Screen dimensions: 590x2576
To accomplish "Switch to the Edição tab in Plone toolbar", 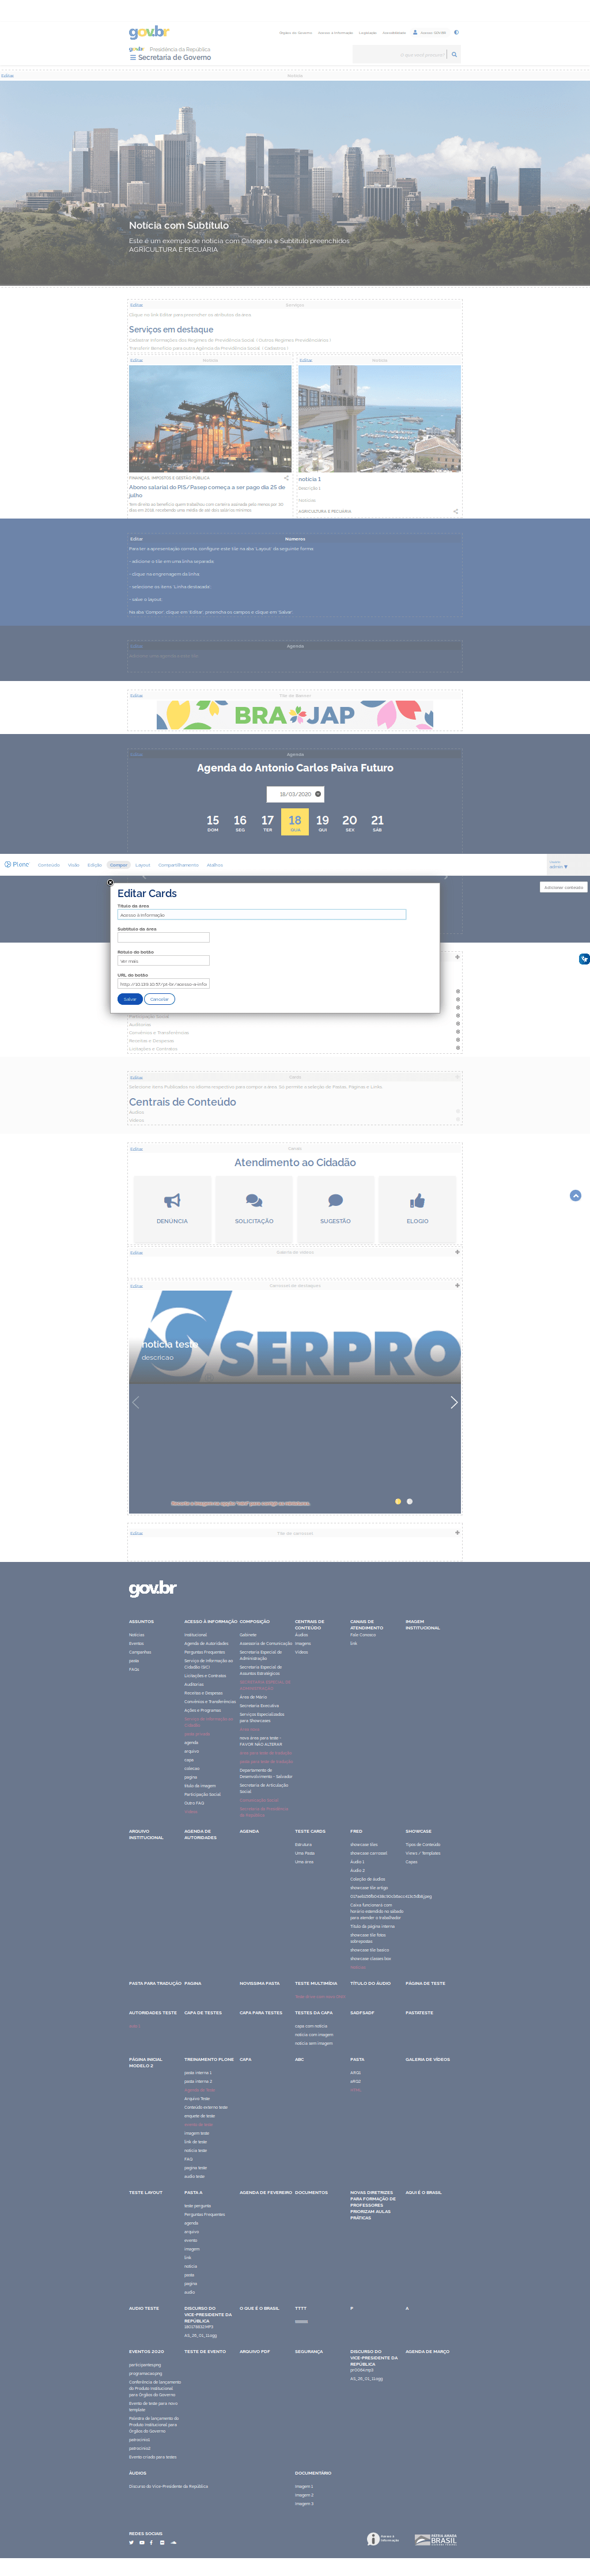I will coord(95,865).
